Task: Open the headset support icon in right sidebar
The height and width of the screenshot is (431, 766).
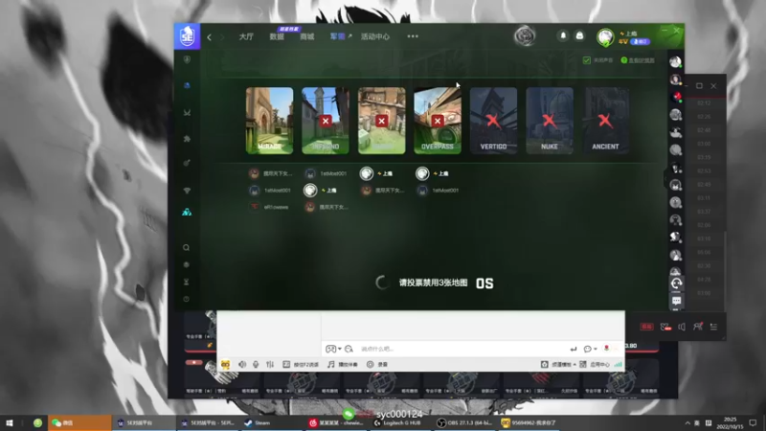Action: coord(676,284)
